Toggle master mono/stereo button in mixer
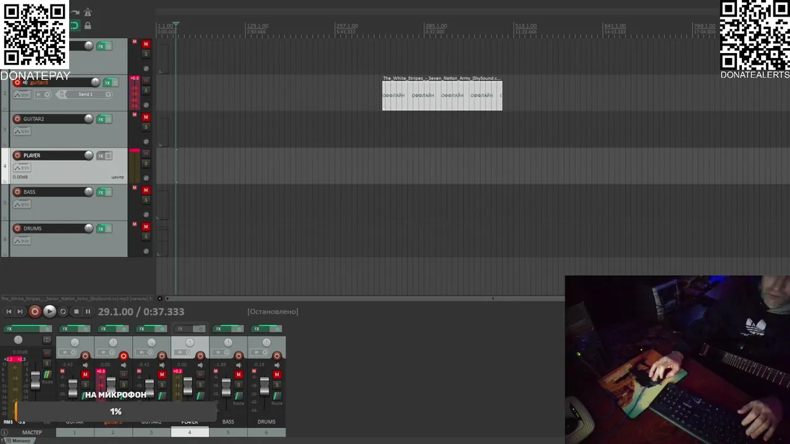The height and width of the screenshot is (444, 790). 47,340
